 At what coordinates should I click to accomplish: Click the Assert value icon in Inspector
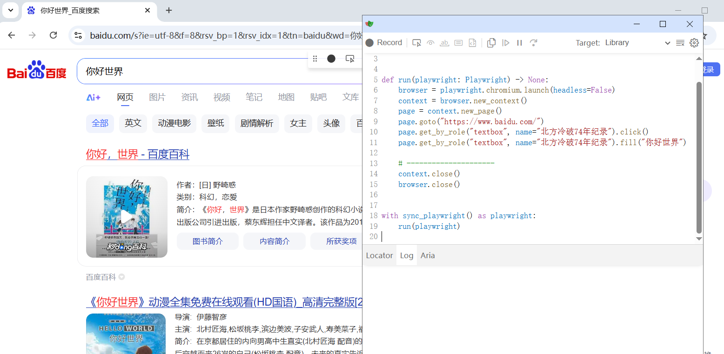pos(459,43)
